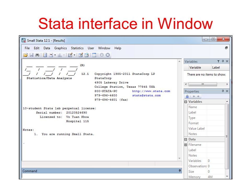Click the Results window scroll-up arrow

pos(179,61)
